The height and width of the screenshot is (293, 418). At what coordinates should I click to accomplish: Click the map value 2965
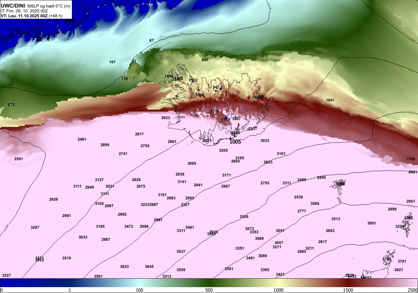(122, 214)
